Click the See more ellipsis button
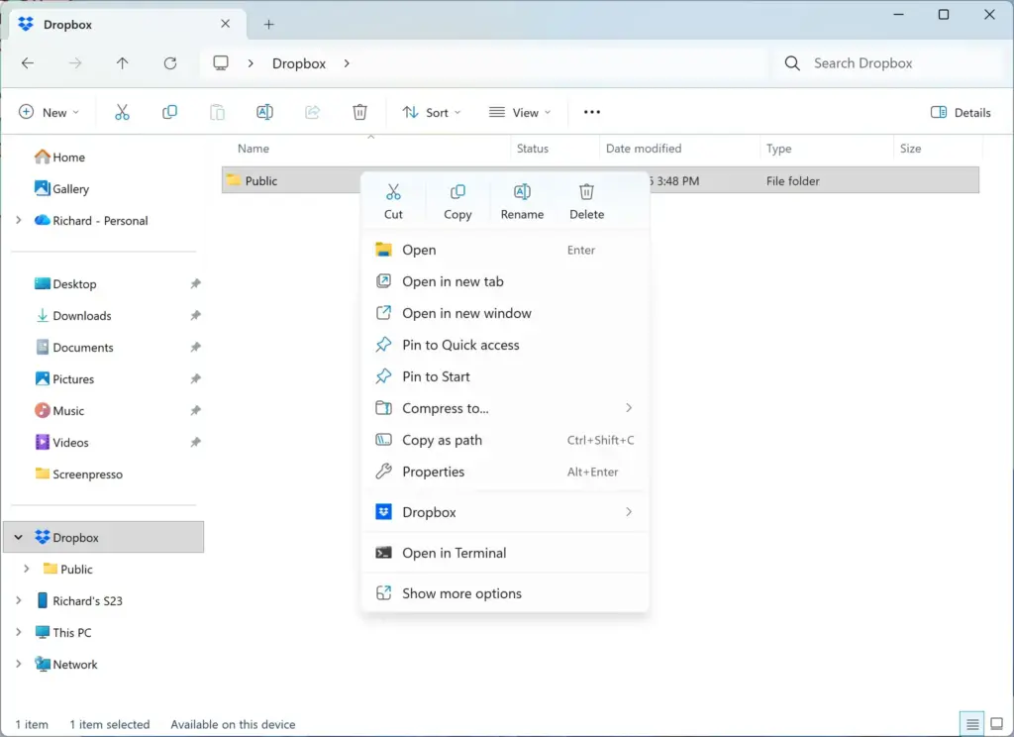The image size is (1014, 737). pyautogui.click(x=592, y=112)
